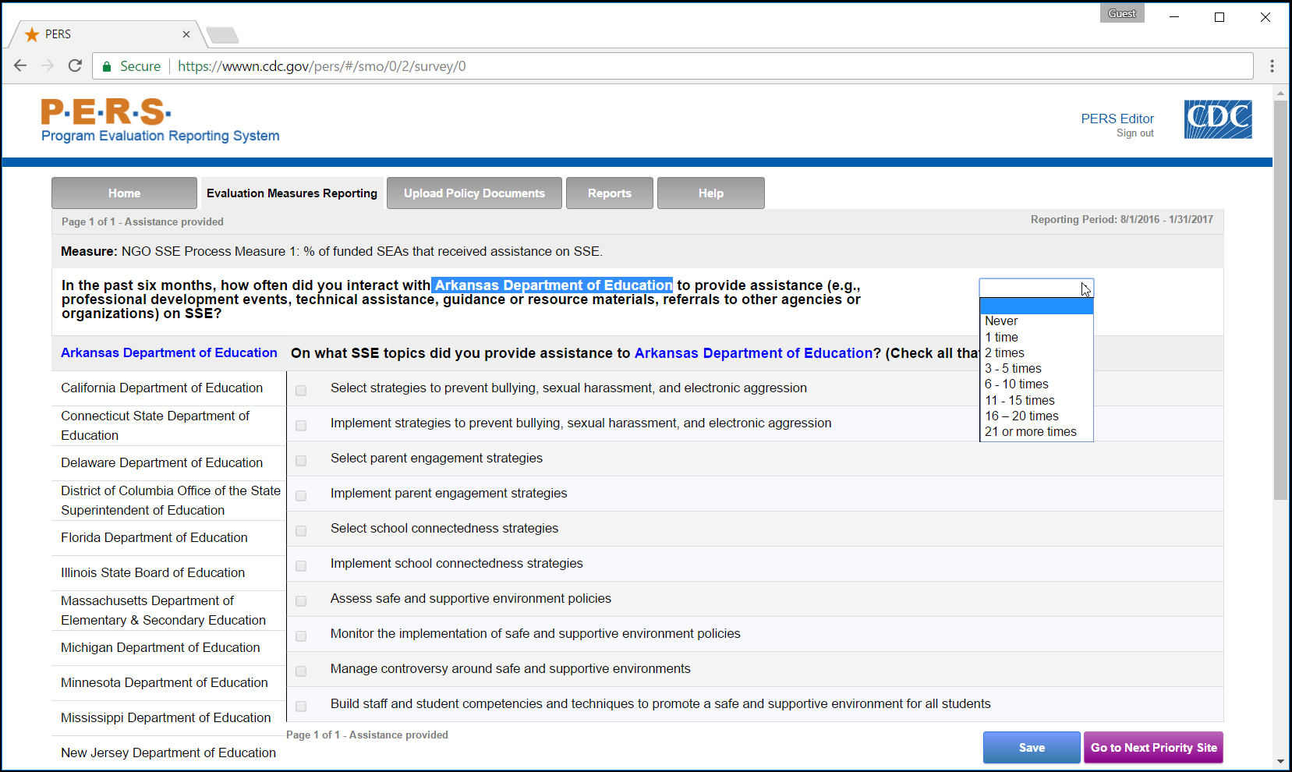Check Implement strategies to prevent bullying

point(301,426)
